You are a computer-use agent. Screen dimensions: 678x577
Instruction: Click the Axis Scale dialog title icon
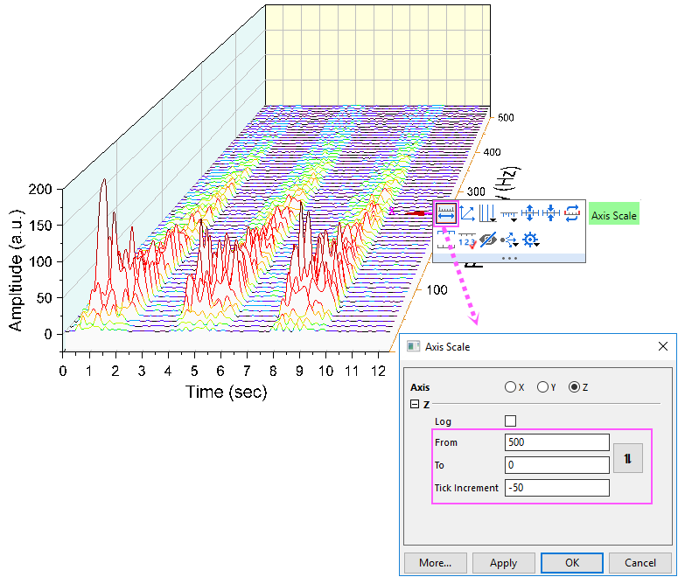414,346
